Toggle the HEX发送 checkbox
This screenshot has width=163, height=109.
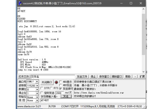pyautogui.click(x=61, y=85)
